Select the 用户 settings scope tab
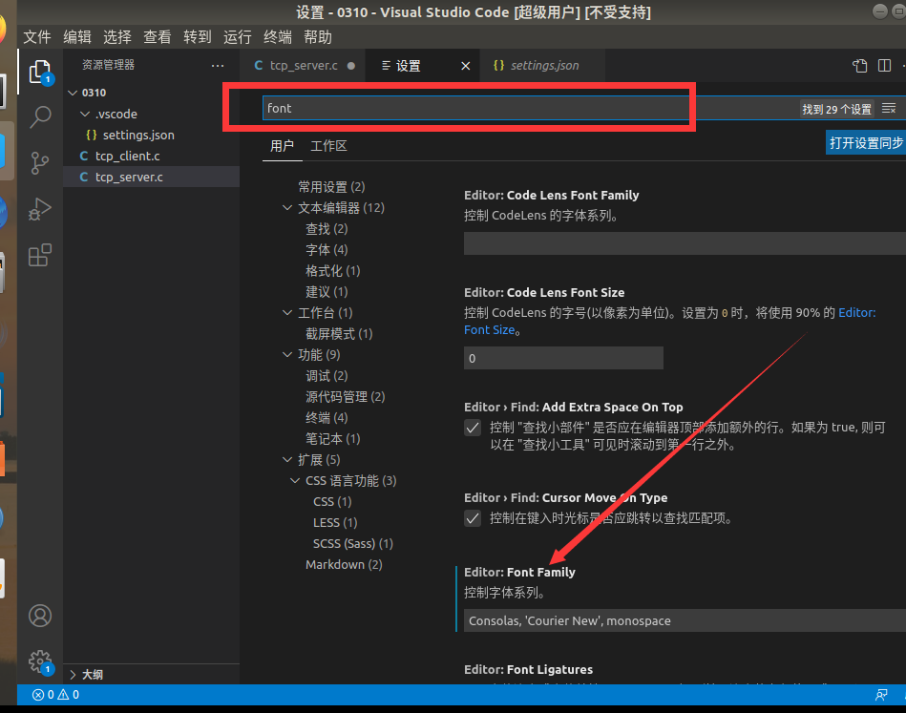906x713 pixels. (282, 146)
